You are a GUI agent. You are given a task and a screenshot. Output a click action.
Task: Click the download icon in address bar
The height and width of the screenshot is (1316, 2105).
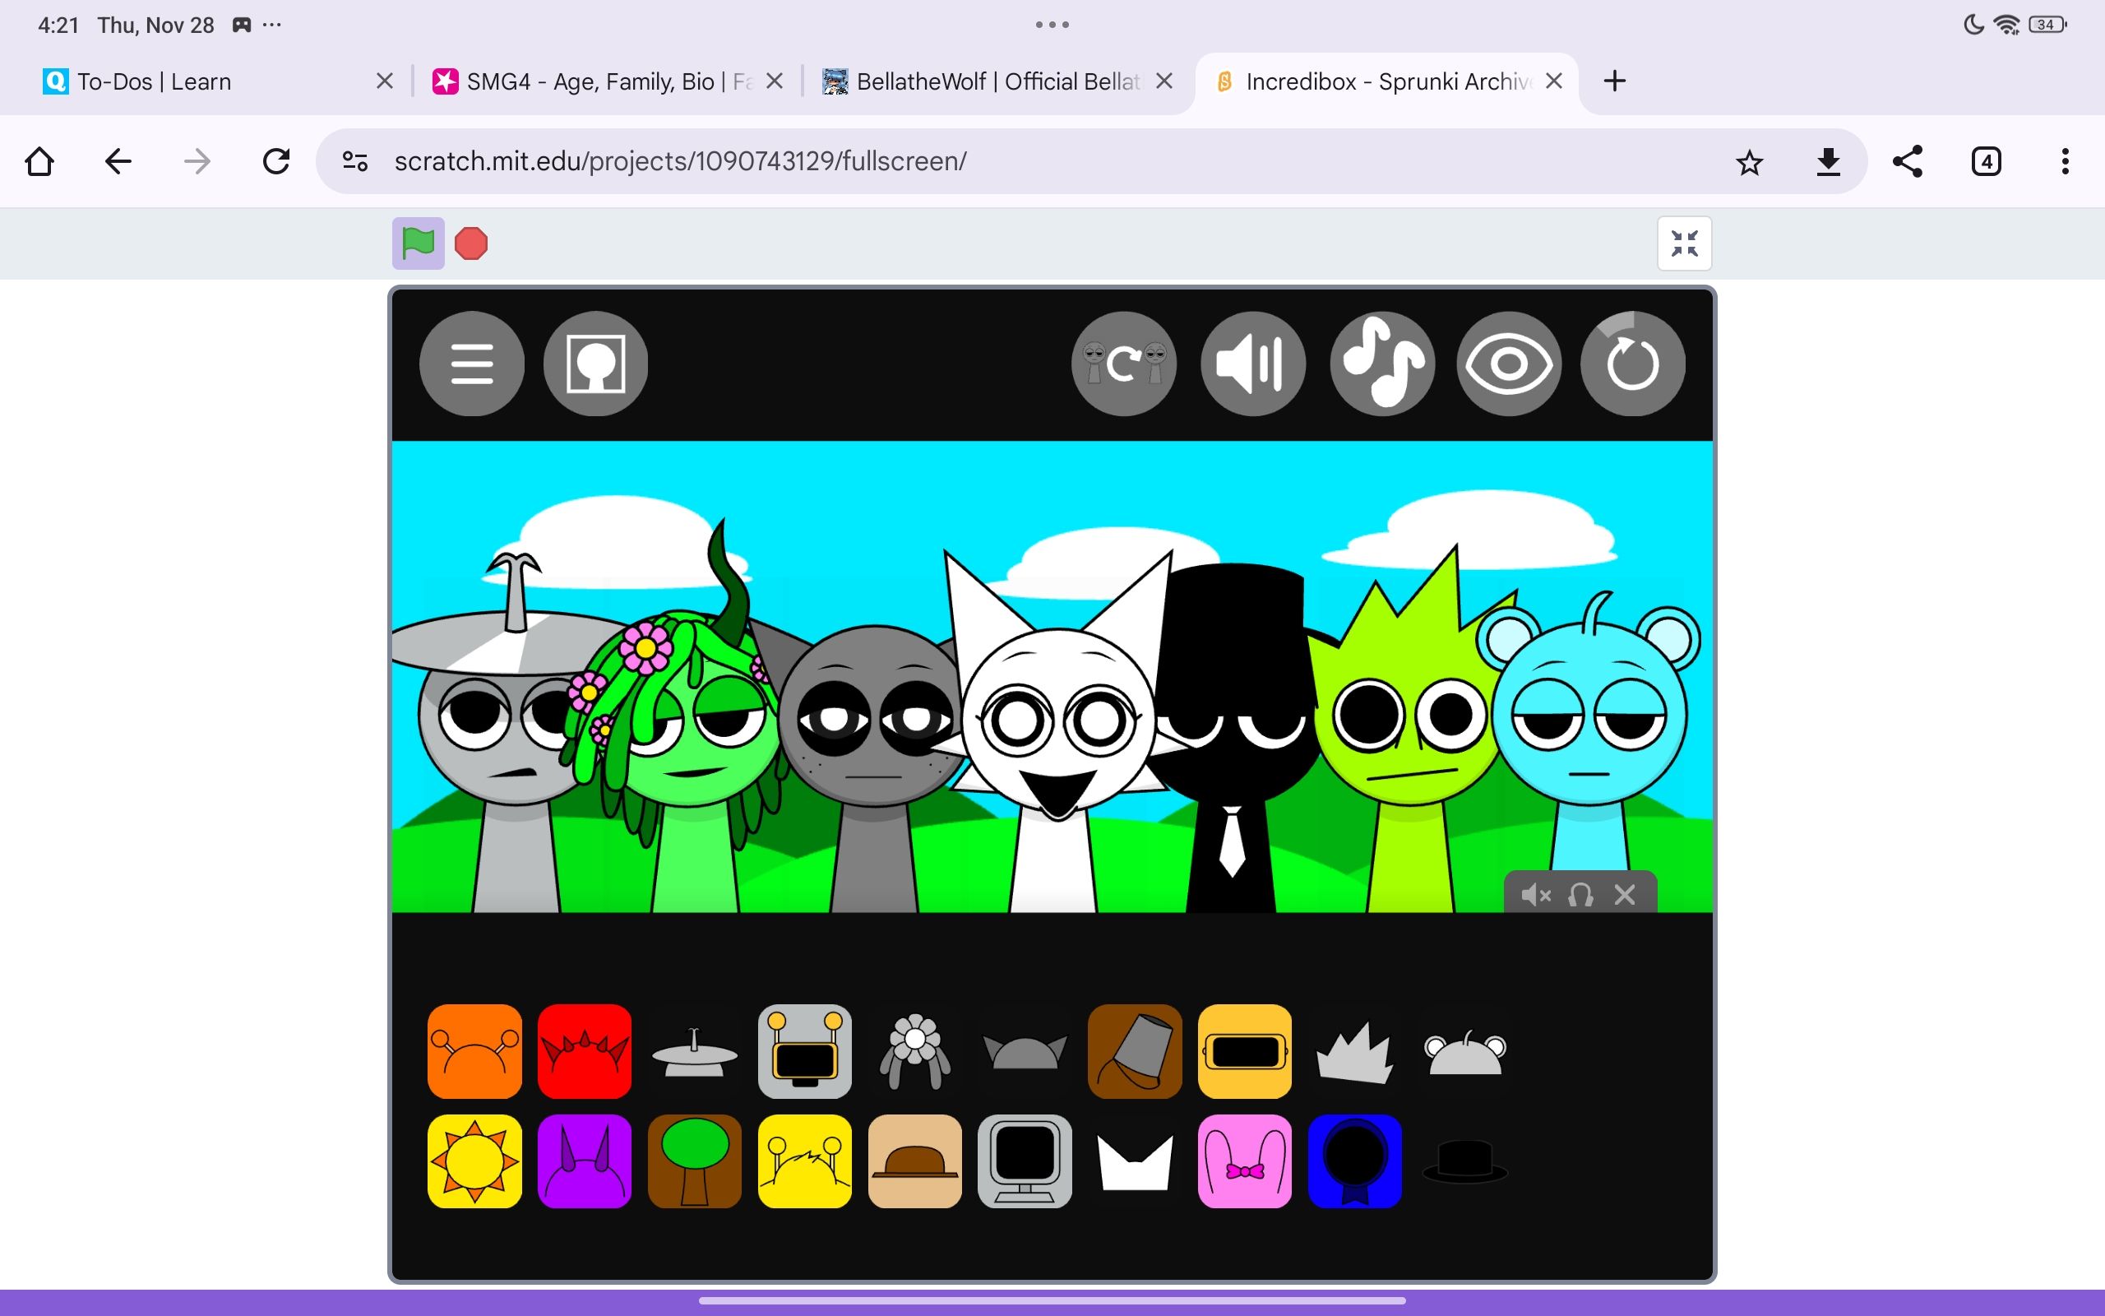(x=1829, y=162)
